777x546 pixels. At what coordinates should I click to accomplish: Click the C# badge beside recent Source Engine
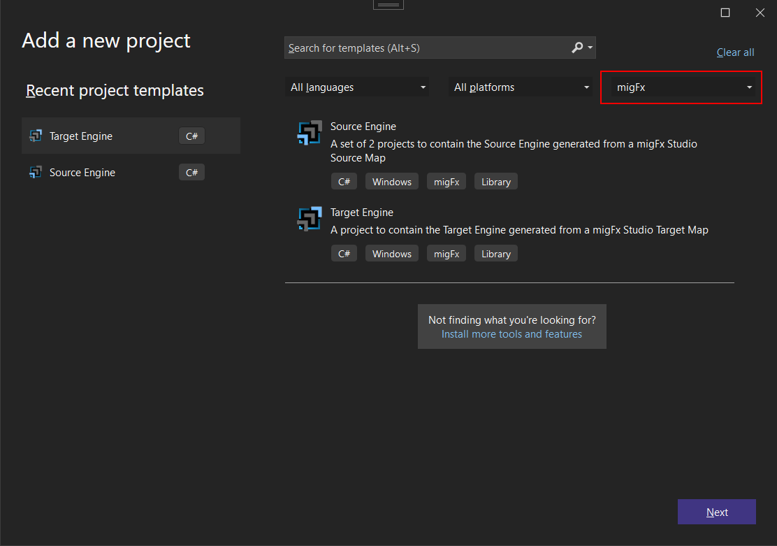[x=191, y=172]
